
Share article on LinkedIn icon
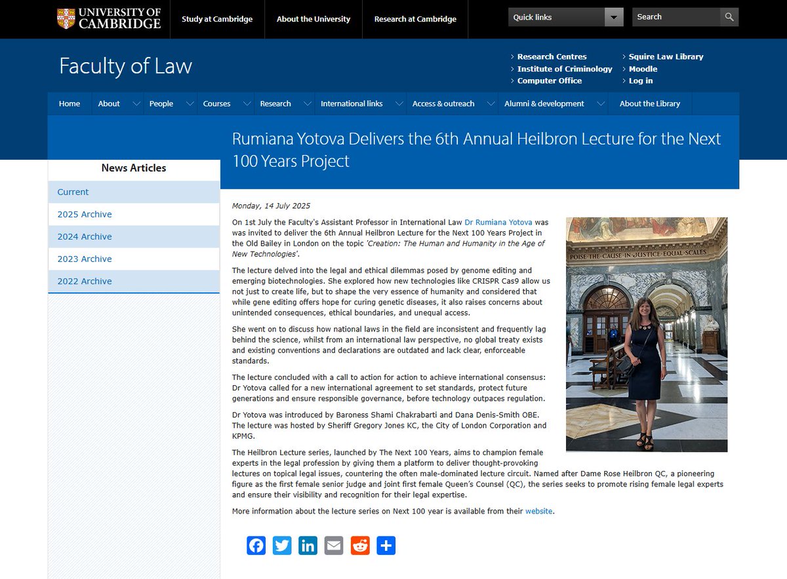pyautogui.click(x=308, y=546)
